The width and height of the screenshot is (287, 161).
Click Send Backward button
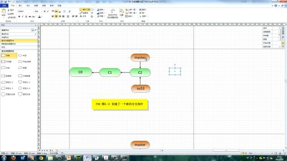tap(131, 13)
